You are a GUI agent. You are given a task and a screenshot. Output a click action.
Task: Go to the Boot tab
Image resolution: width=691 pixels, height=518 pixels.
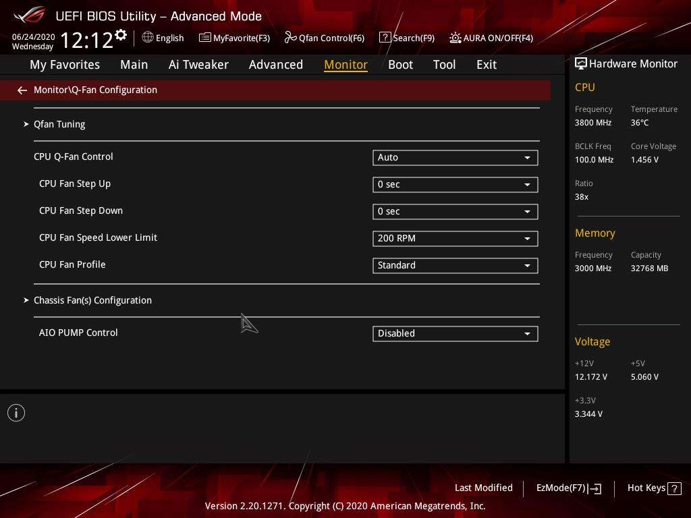[x=400, y=65]
